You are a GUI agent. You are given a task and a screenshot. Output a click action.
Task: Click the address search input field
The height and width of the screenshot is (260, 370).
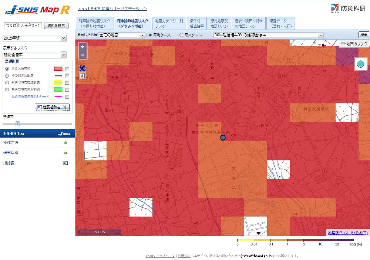click(x=23, y=26)
